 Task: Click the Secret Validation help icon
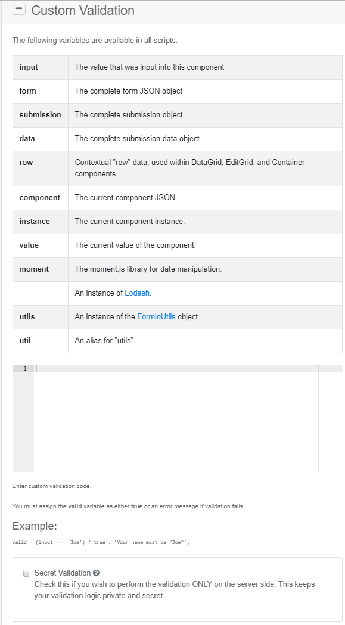tap(98, 573)
